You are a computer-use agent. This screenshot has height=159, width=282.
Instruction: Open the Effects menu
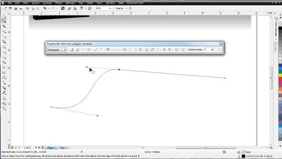tap(59, 3)
